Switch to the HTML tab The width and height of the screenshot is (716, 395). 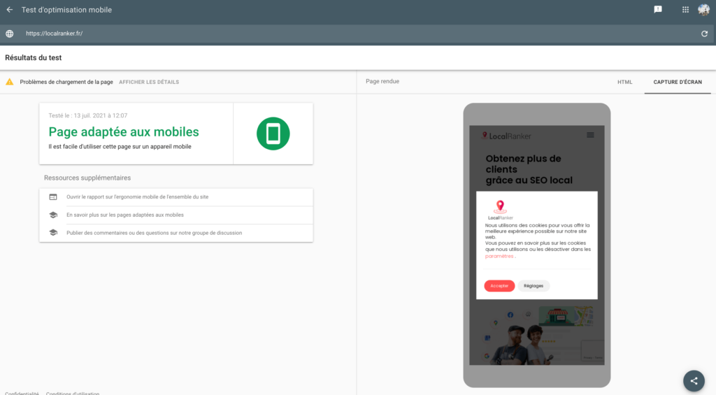click(x=624, y=82)
